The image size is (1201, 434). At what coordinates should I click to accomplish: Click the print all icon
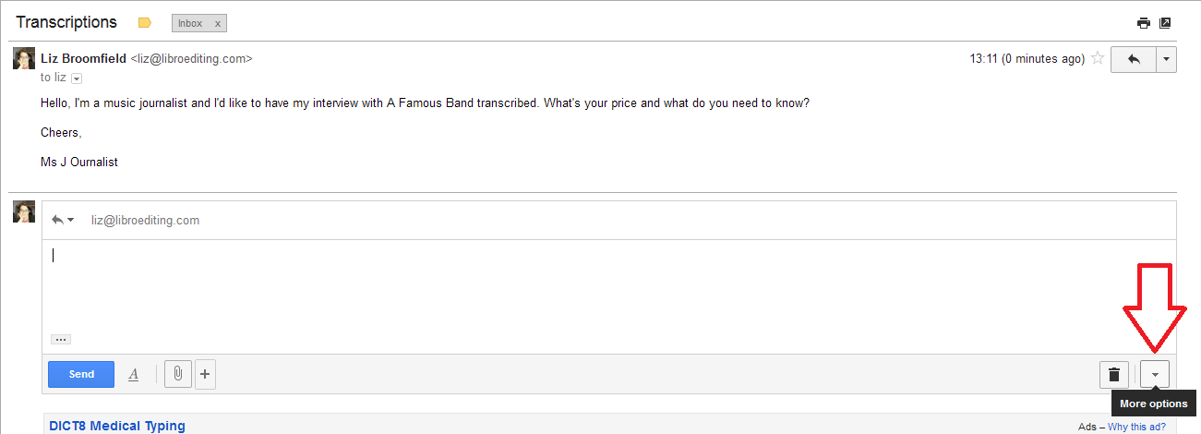tap(1145, 23)
